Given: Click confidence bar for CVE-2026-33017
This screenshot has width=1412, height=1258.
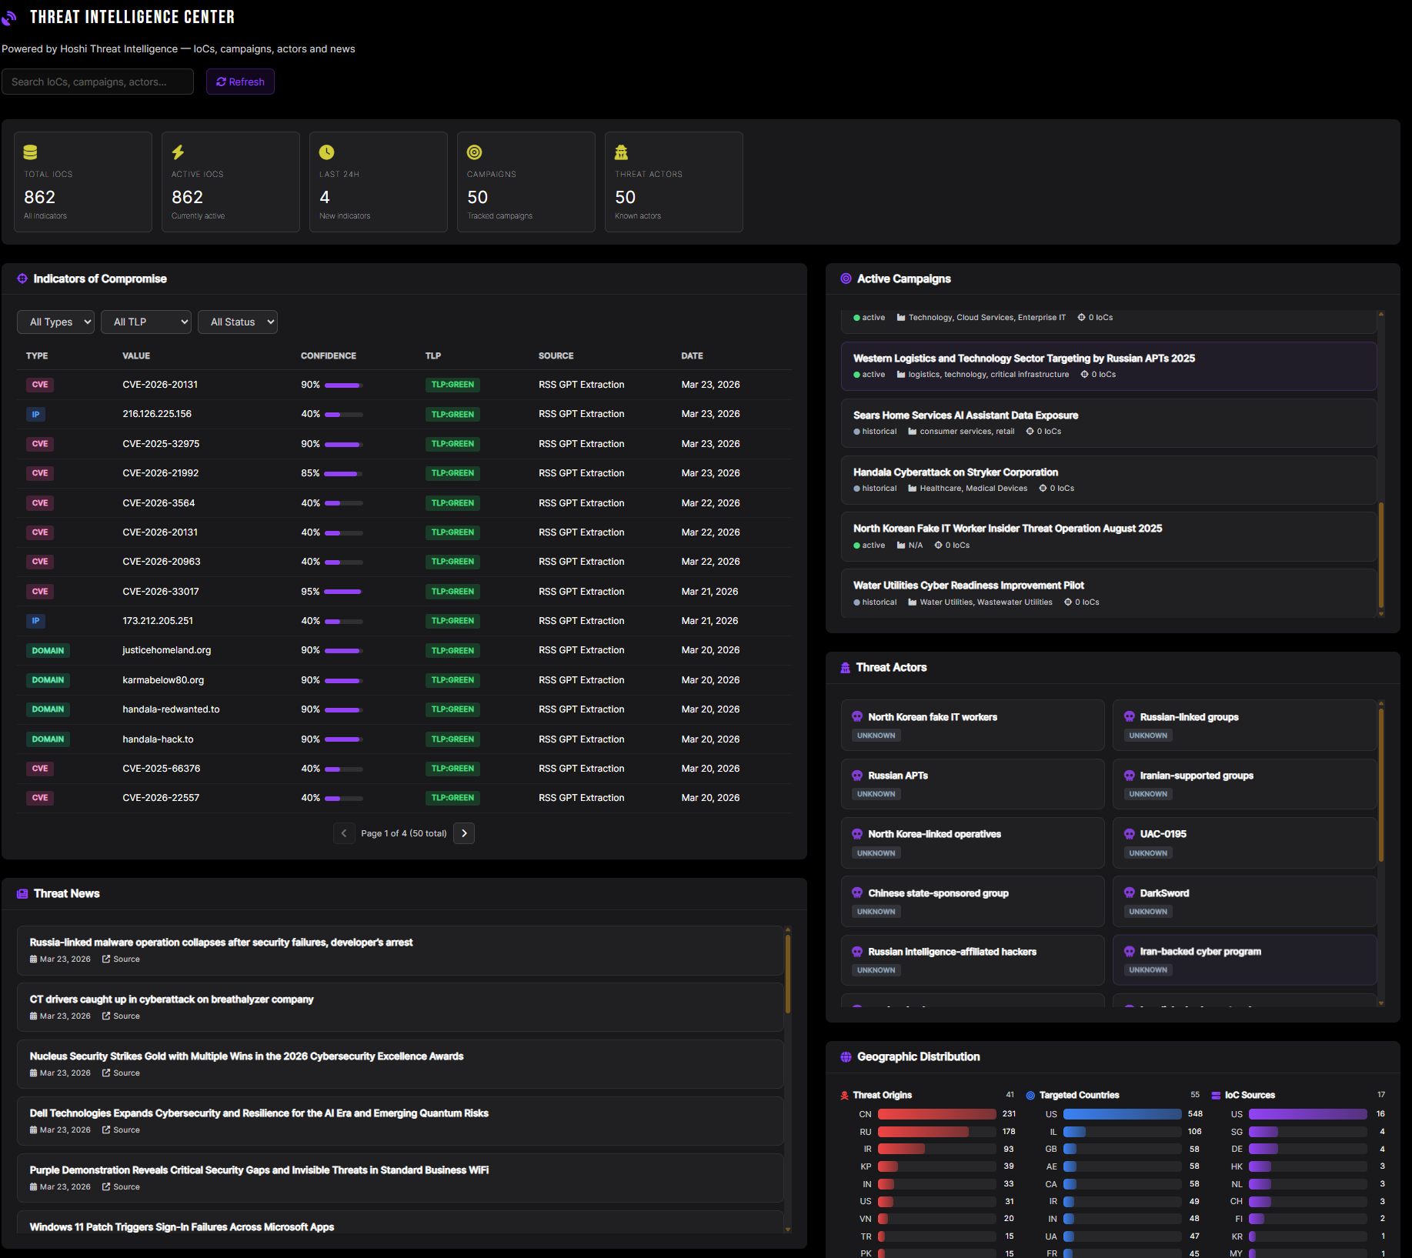Looking at the screenshot, I should pos(343,592).
